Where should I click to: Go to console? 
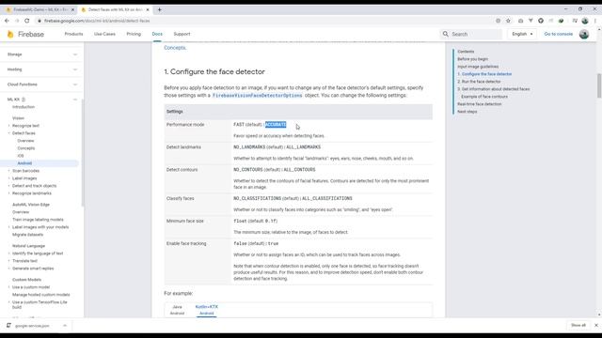pos(558,34)
